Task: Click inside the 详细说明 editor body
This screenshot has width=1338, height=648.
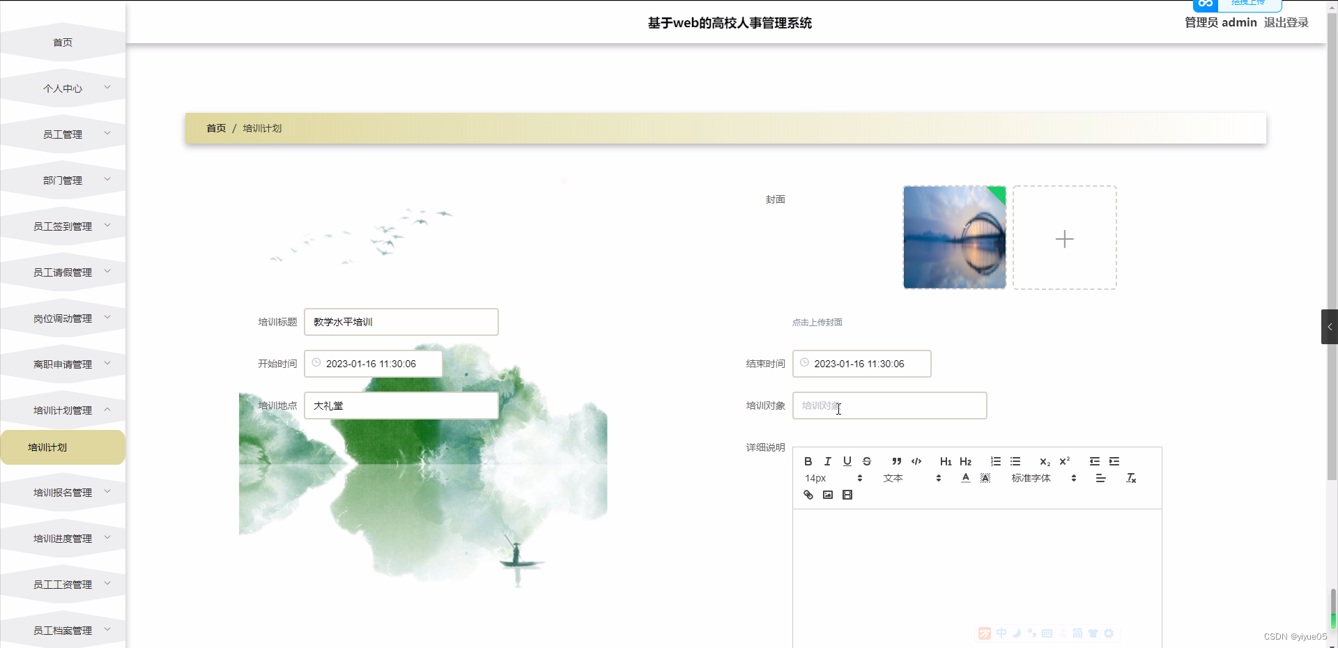Action: 977,578
